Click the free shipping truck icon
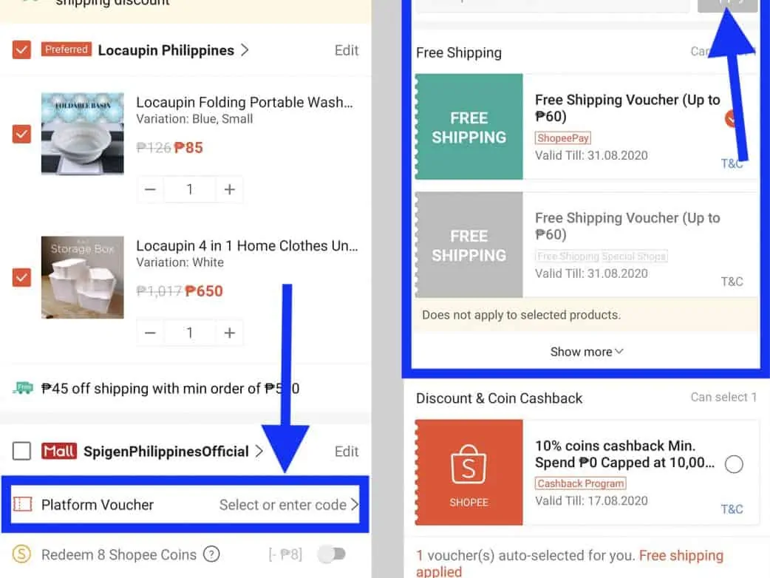The image size is (770, 578). (x=23, y=388)
